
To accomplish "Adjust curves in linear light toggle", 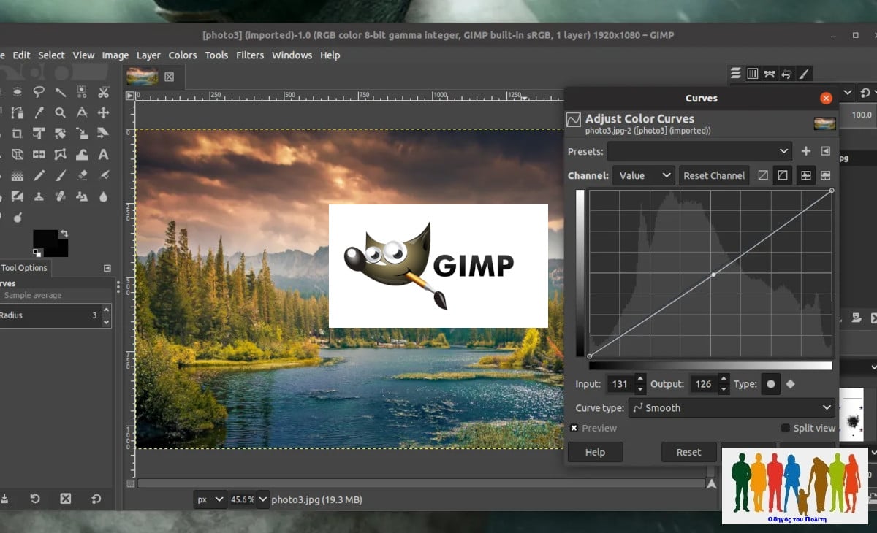I will [x=763, y=175].
